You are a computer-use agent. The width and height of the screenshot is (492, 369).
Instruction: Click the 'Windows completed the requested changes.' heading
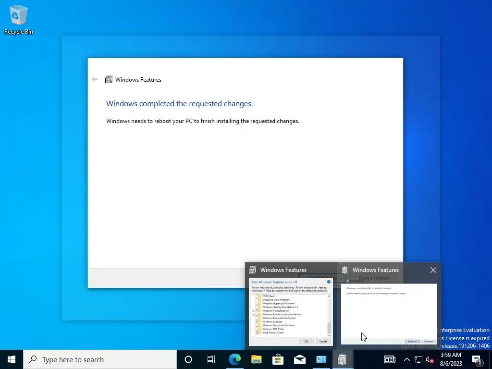point(180,104)
